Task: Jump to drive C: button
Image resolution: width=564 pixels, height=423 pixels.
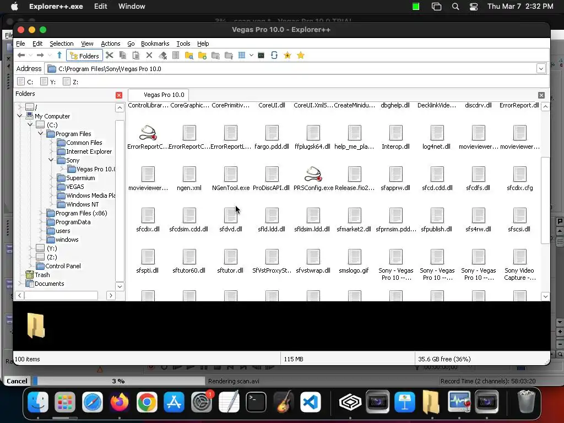Action: [x=25, y=82]
